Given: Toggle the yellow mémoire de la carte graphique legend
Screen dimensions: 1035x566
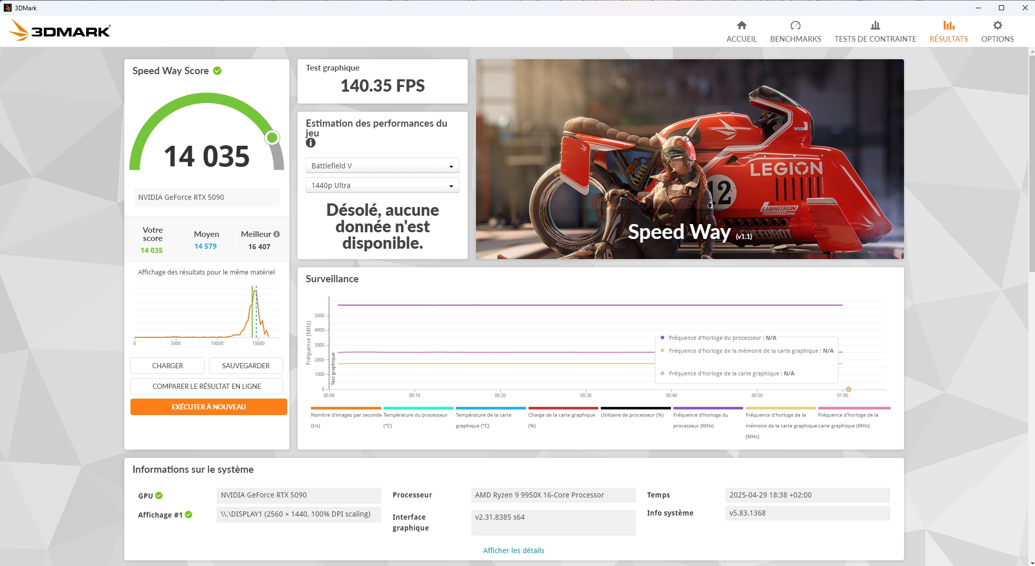Looking at the screenshot, I should pyautogui.click(x=780, y=422).
